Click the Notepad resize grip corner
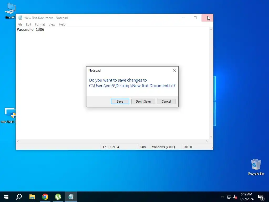The width and height of the screenshot is (269, 202). pyautogui.click(x=212, y=148)
